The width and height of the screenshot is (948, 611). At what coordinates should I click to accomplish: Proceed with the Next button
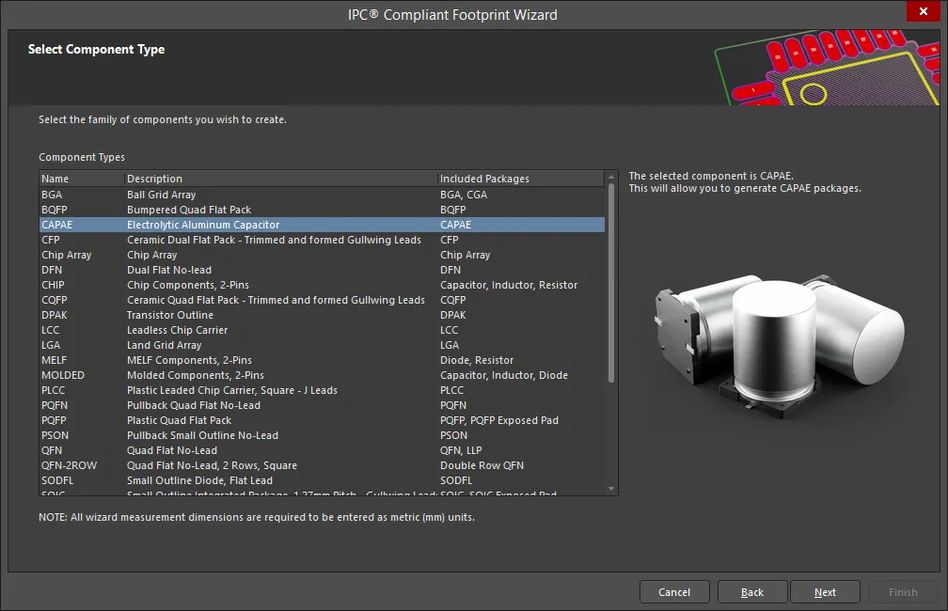click(825, 592)
